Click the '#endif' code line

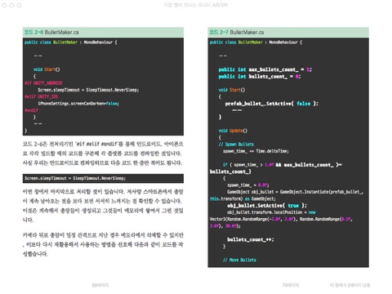pyautogui.click(x=31, y=110)
